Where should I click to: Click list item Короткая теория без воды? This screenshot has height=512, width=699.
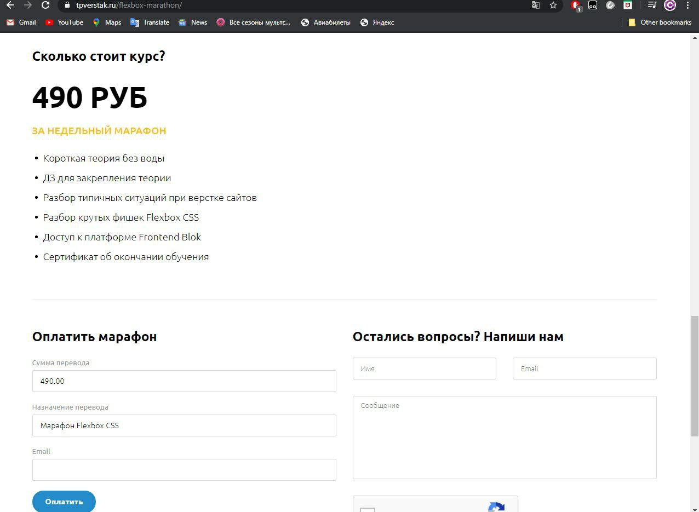point(104,158)
